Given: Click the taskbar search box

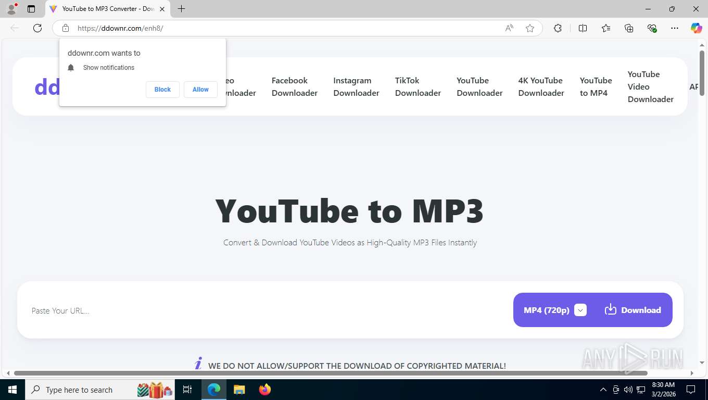Looking at the screenshot, I should coord(100,390).
